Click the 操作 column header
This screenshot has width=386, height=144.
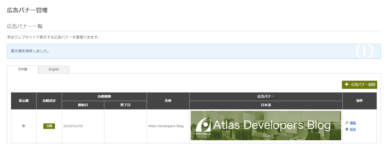click(360, 101)
